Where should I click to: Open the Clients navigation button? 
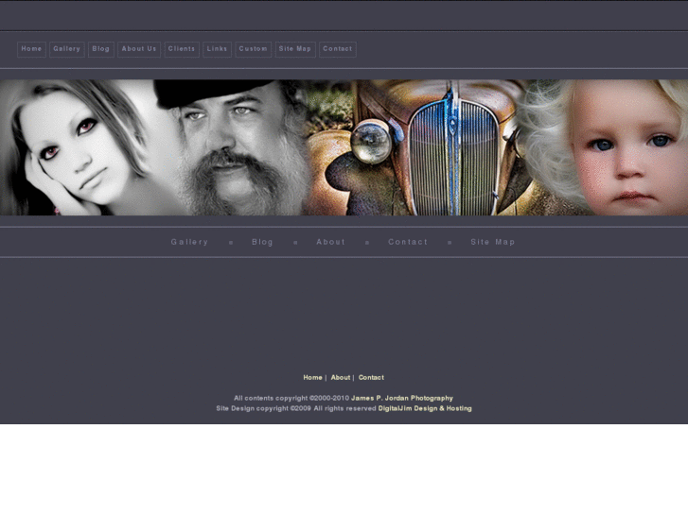click(x=182, y=49)
